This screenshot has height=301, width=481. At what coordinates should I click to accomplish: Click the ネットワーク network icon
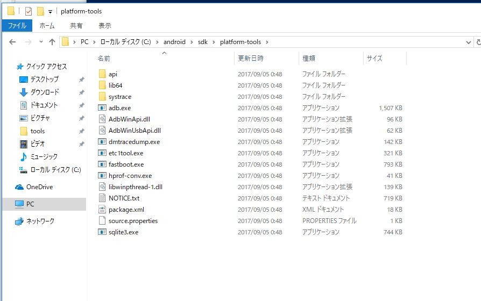19,221
